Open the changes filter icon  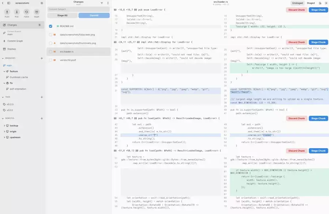(x=102, y=3)
